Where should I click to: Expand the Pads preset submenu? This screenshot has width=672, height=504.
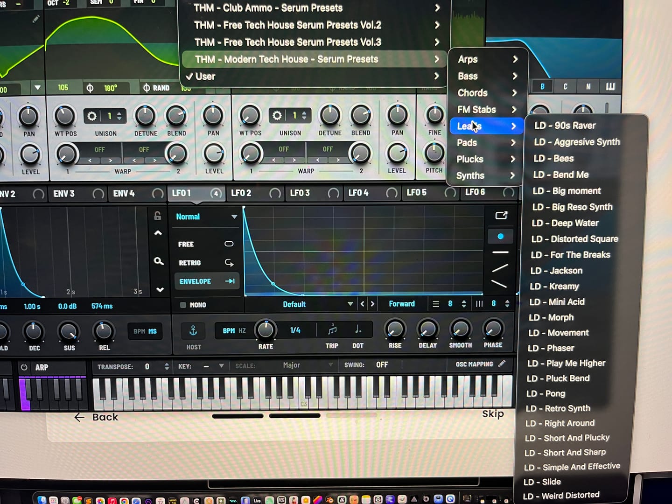486,143
